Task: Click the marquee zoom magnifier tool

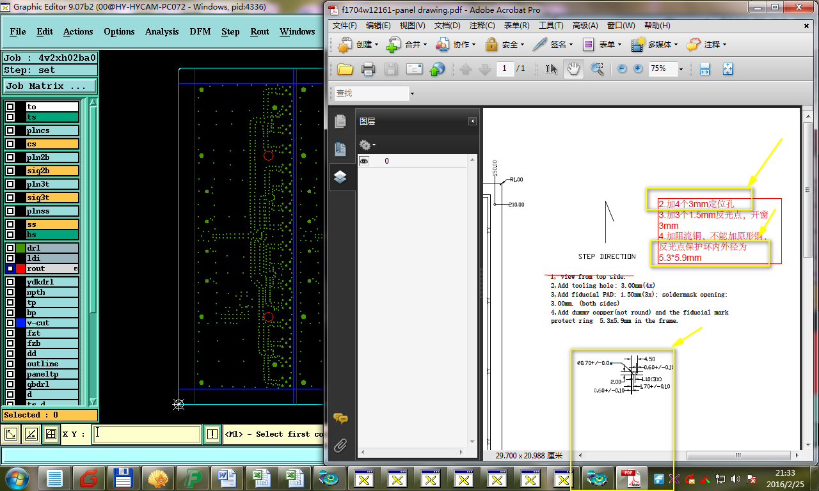Action: click(597, 69)
